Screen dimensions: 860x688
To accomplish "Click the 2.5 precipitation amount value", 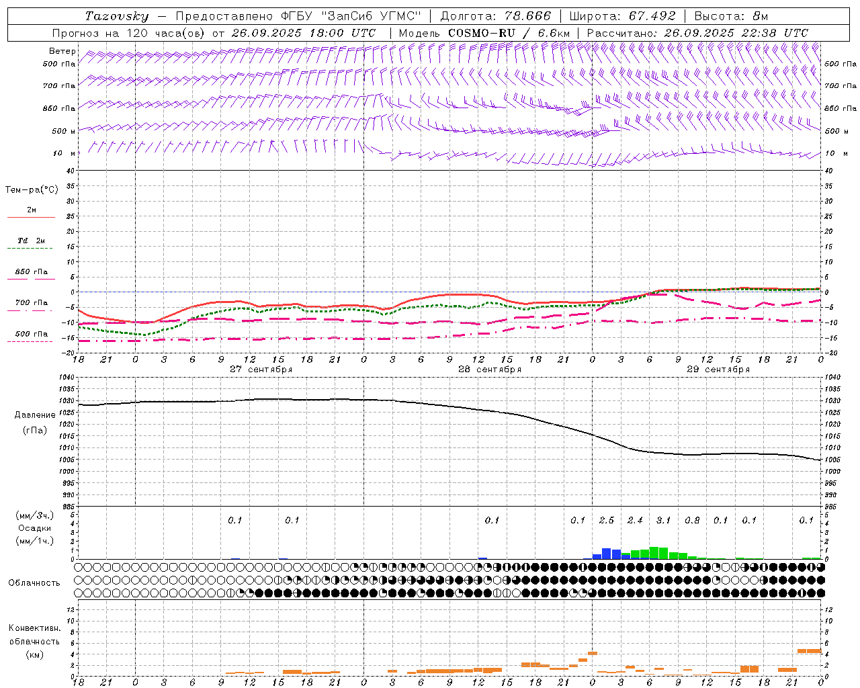I will [606, 520].
